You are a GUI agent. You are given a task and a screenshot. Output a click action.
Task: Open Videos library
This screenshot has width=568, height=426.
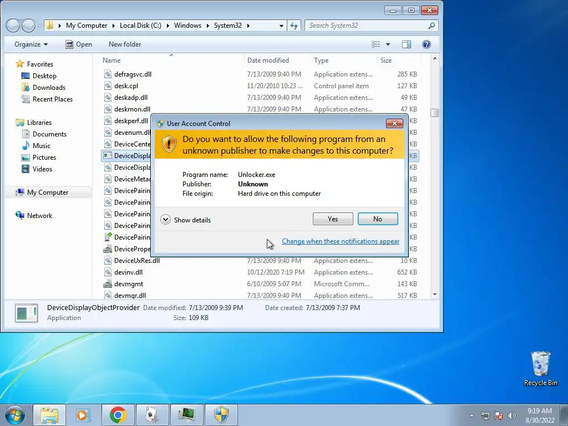(x=37, y=169)
